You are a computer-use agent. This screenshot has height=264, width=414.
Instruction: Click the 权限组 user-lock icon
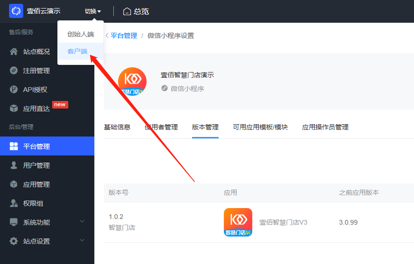point(14,203)
